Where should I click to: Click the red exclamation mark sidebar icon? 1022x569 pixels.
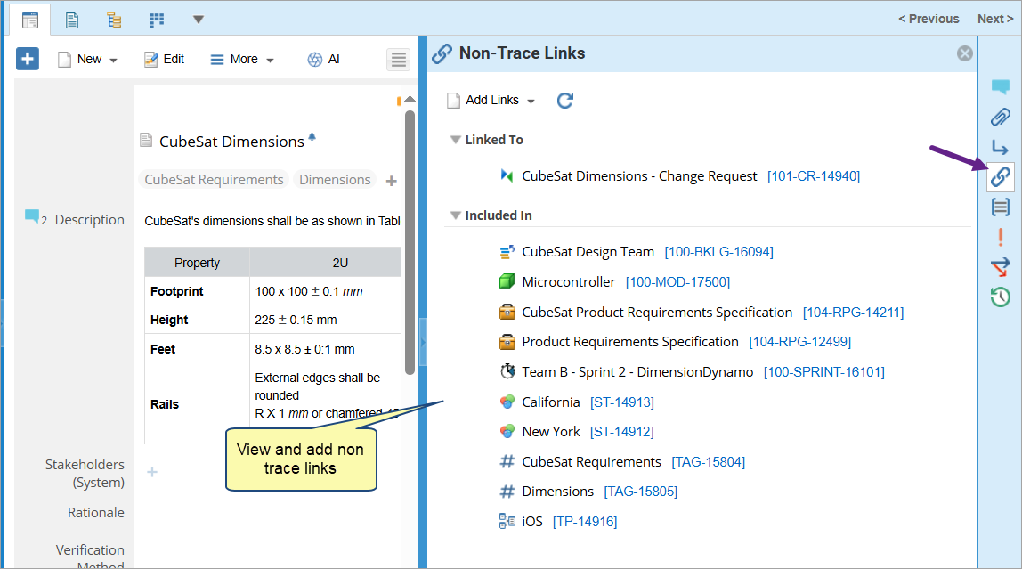coord(1001,237)
